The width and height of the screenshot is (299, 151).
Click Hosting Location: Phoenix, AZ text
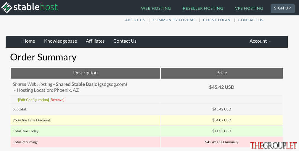46,90
